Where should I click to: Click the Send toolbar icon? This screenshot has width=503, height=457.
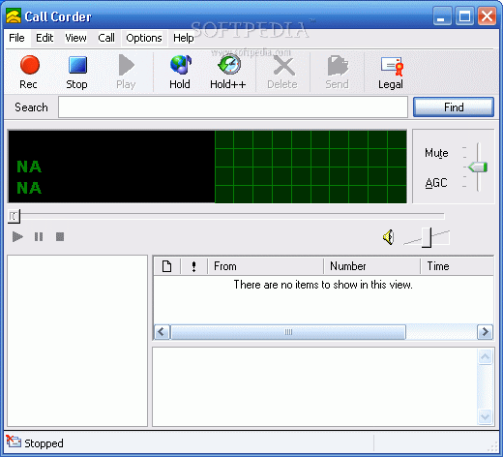pyautogui.click(x=338, y=66)
